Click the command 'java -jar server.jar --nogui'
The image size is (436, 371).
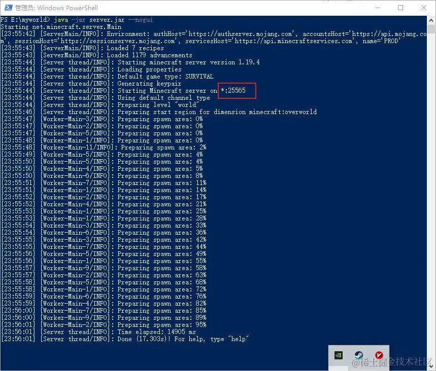104,20
